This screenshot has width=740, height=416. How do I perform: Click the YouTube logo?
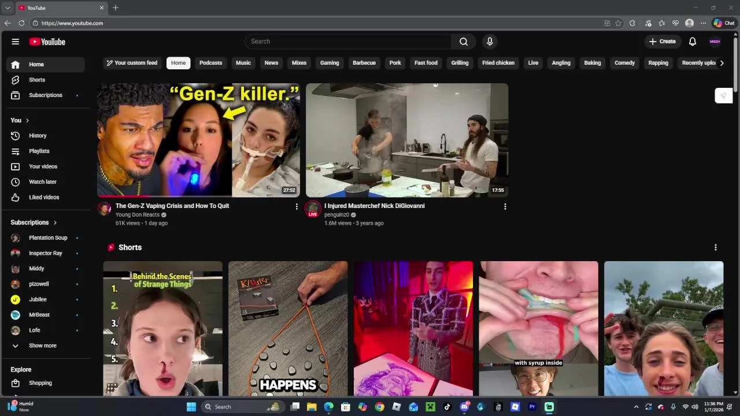[47, 42]
